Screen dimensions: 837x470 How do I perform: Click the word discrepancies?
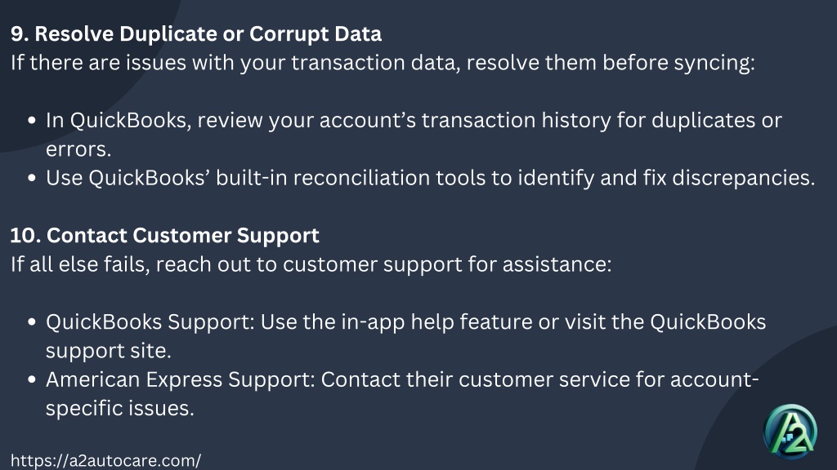point(741,178)
